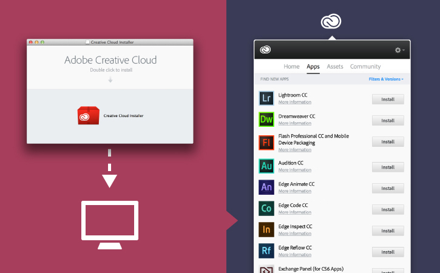The image size is (440, 273).
Task: Open More Information for Flash Professional CC
Action: coord(294,150)
